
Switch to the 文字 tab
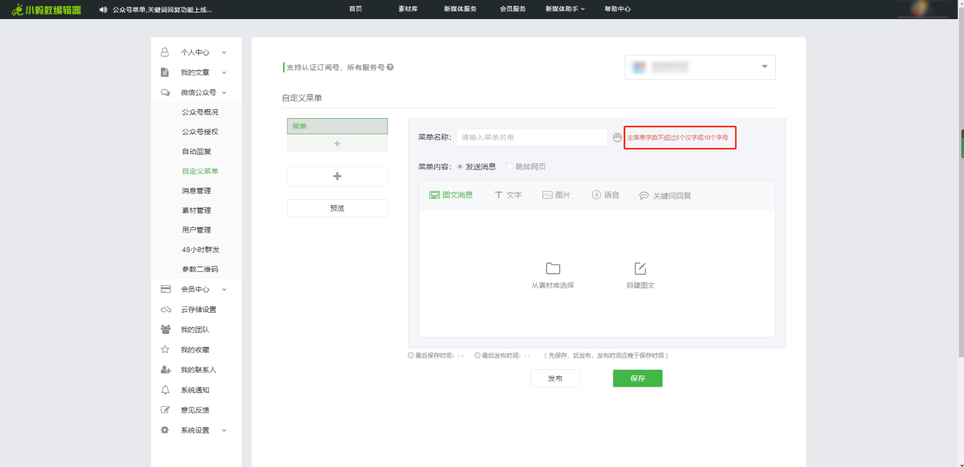pos(508,195)
